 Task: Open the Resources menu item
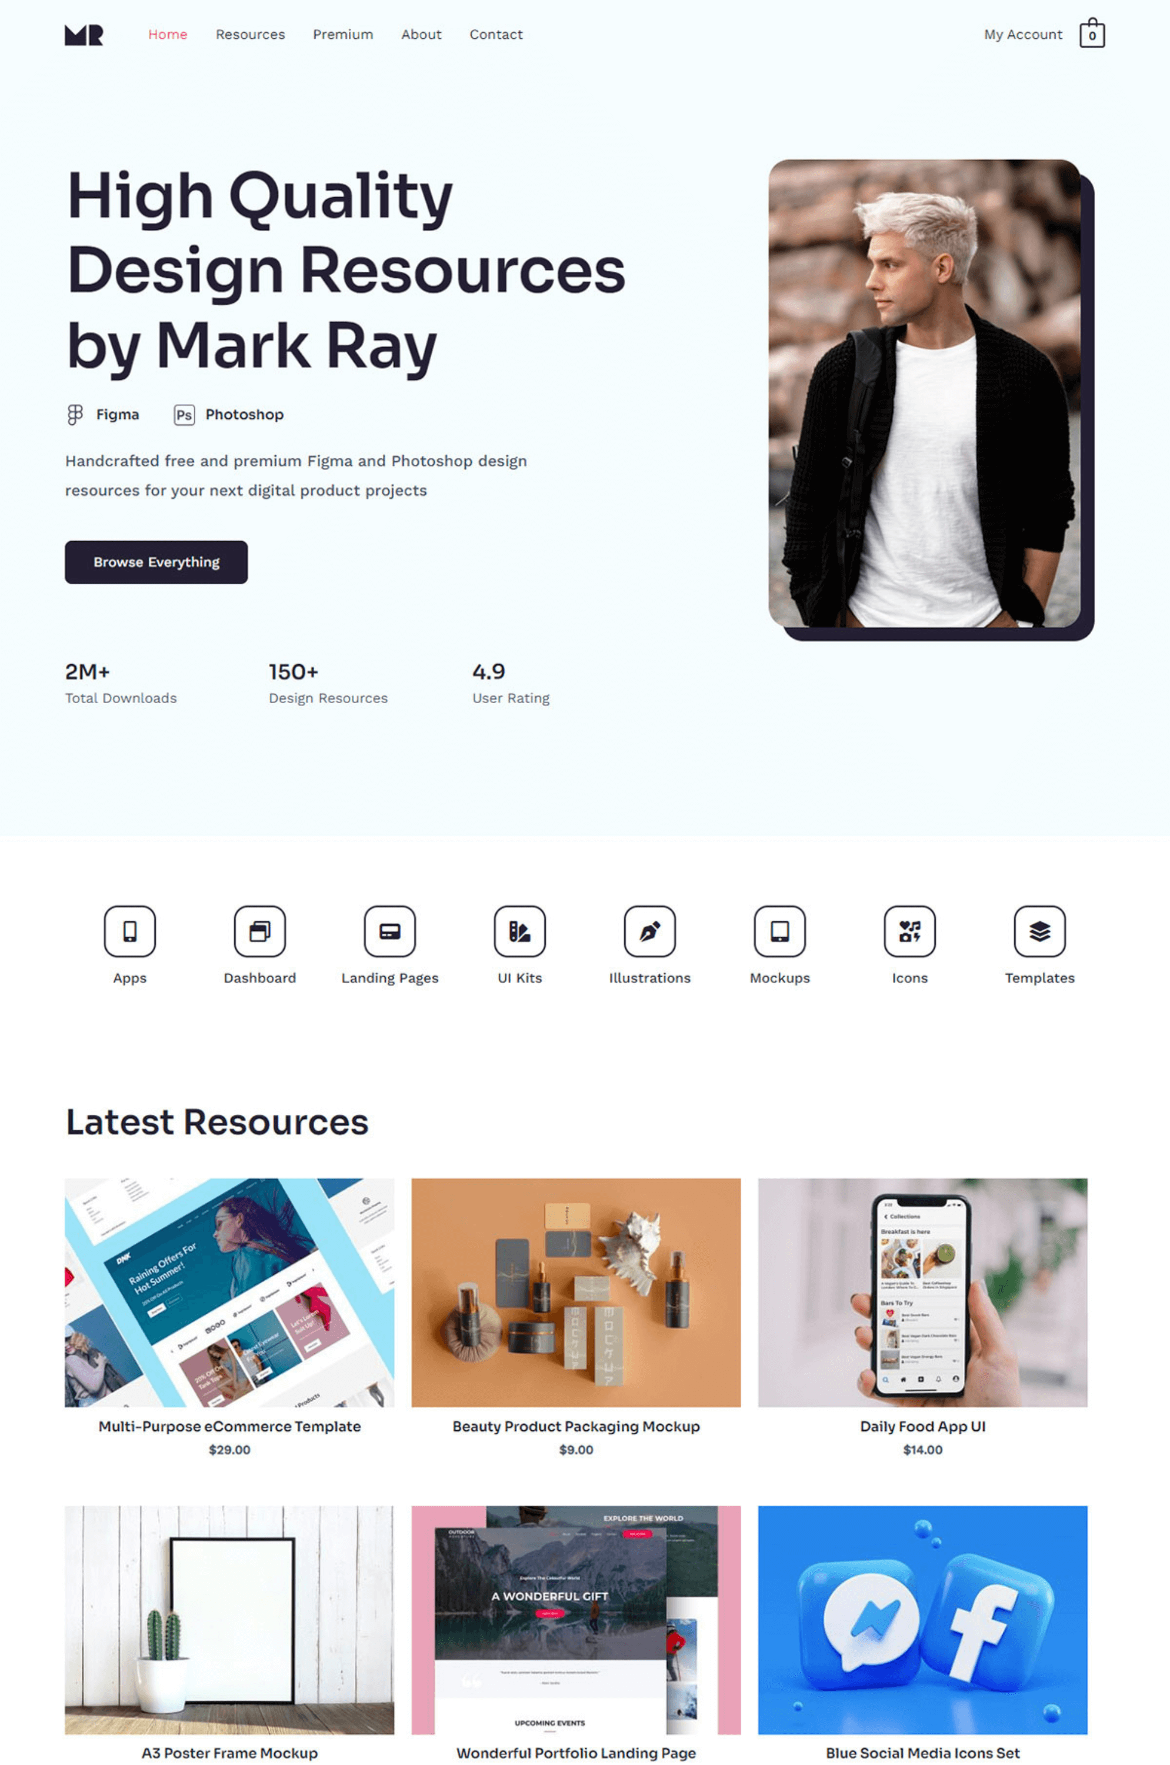(x=251, y=32)
